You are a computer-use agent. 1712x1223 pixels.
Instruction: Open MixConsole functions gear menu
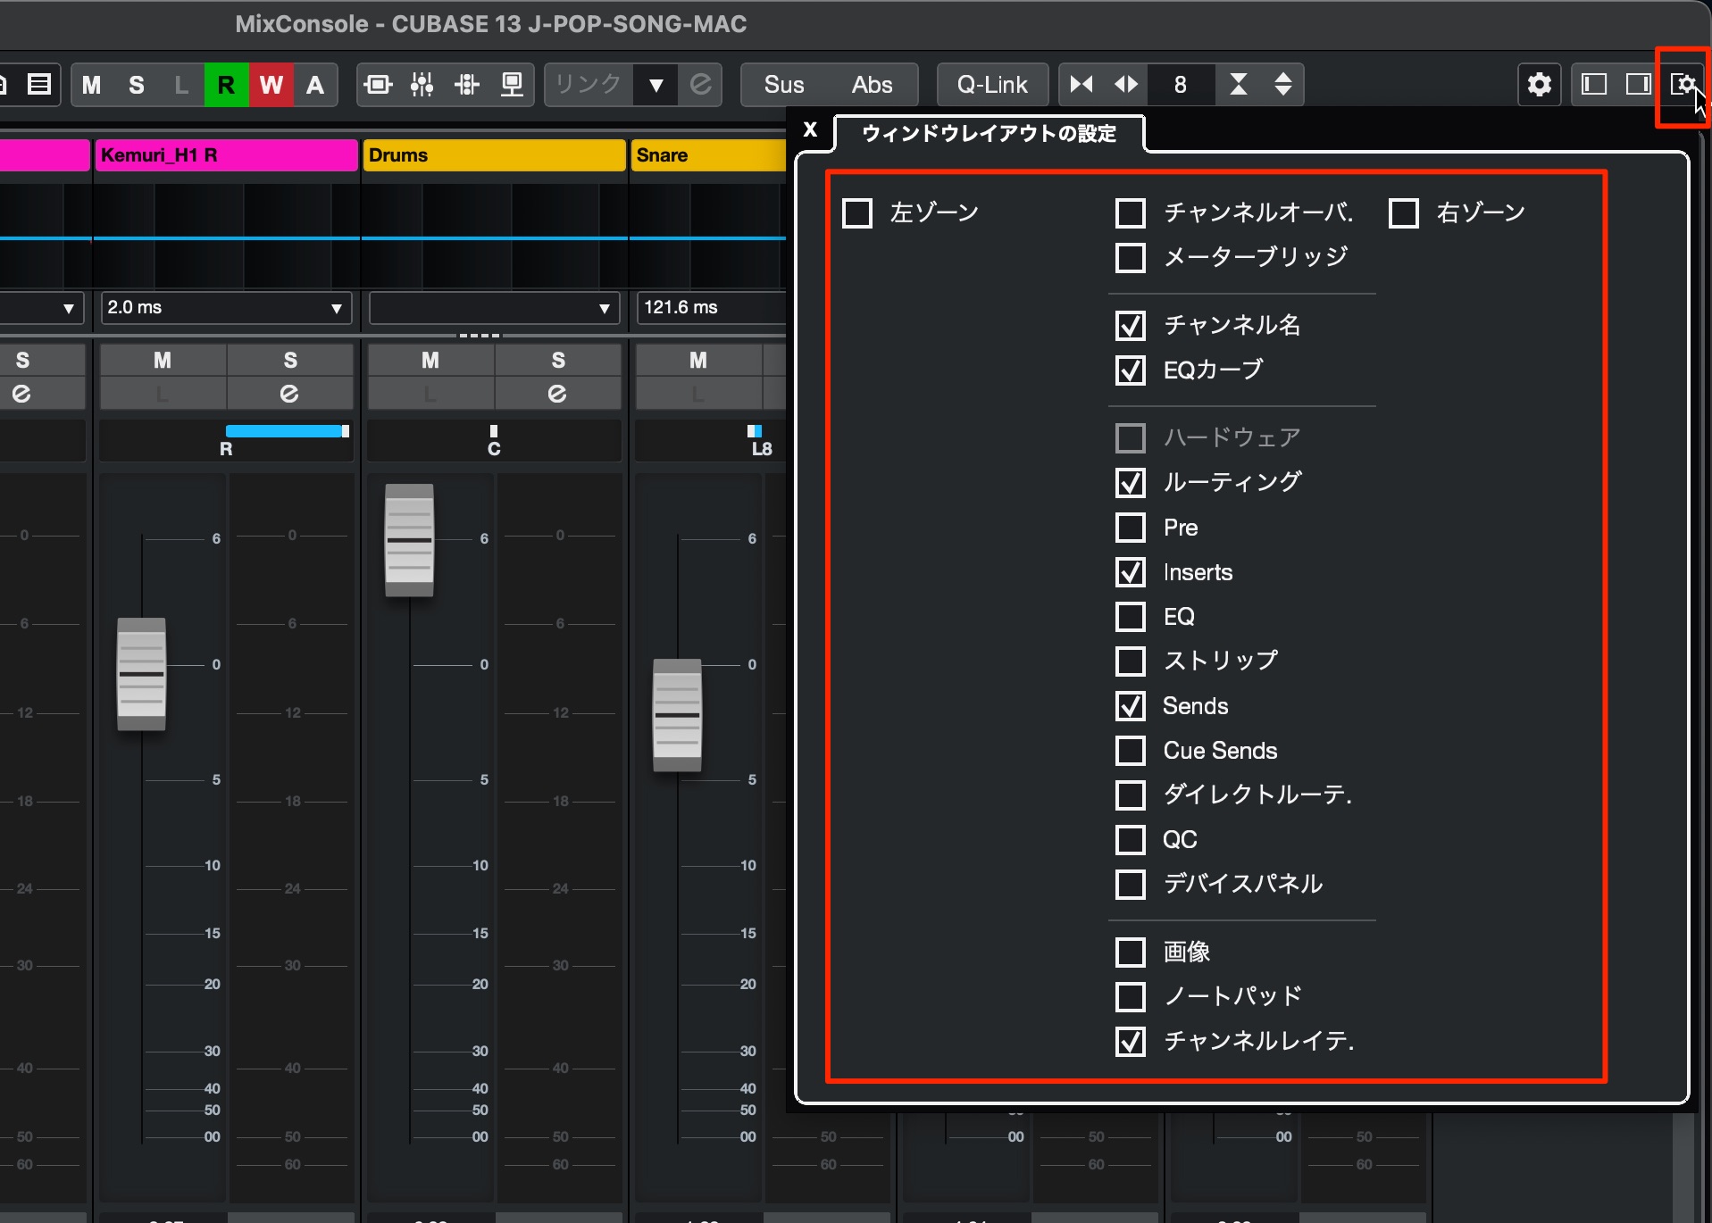pos(1540,85)
